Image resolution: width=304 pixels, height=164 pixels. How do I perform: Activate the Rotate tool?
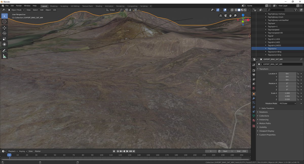click(4, 33)
